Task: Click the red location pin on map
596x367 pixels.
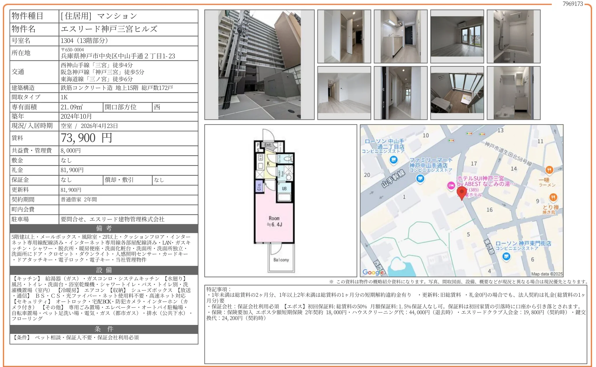Action: (x=461, y=192)
